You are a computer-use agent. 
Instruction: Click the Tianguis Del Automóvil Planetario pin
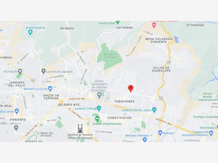(211, 133)
